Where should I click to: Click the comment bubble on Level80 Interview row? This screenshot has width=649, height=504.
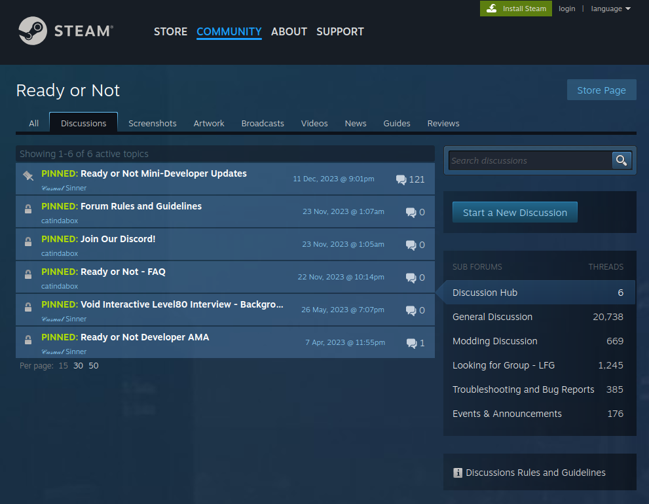point(411,310)
